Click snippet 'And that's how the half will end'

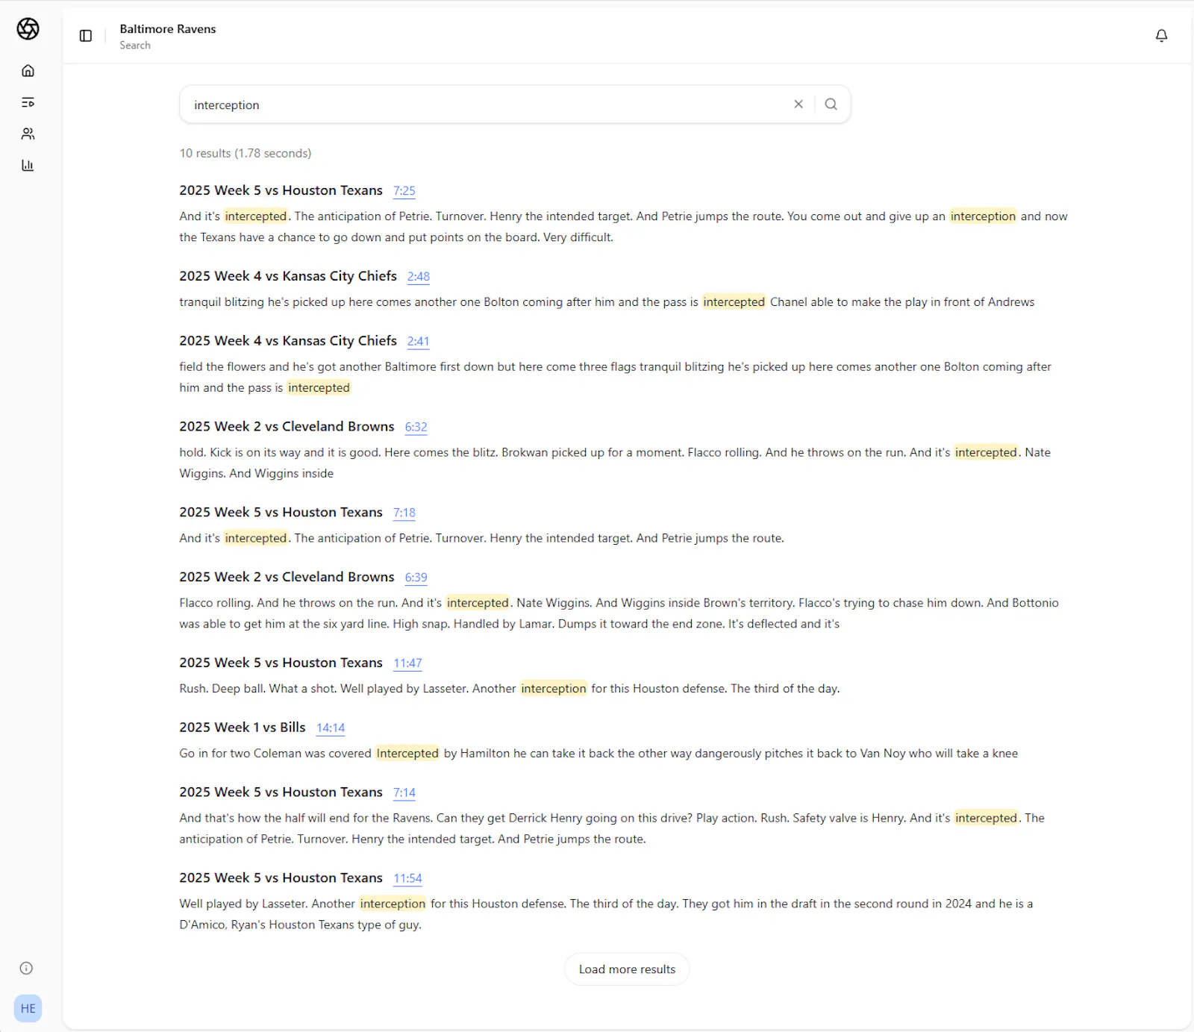tap(612, 829)
